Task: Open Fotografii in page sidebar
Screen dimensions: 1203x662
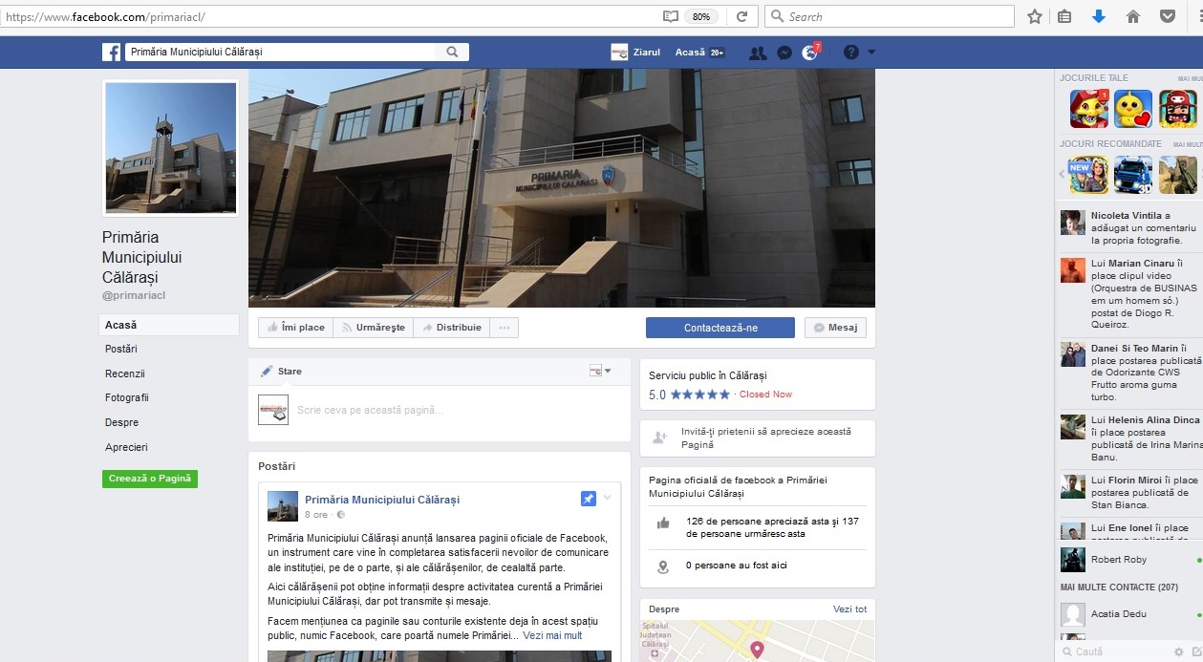Action: click(x=127, y=397)
